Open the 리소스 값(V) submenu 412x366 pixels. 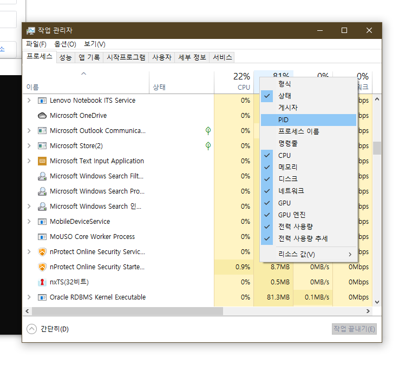click(x=309, y=254)
